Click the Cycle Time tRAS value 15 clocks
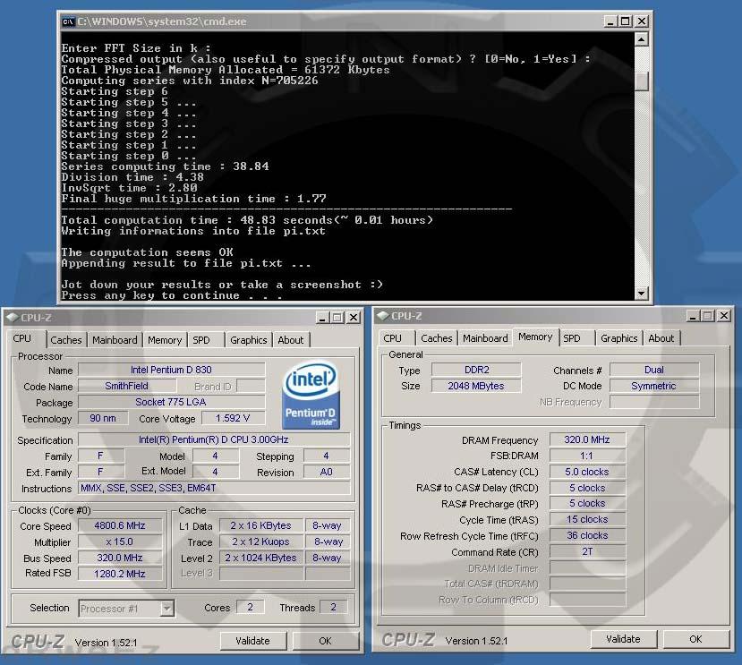742x665 pixels. 587,519
